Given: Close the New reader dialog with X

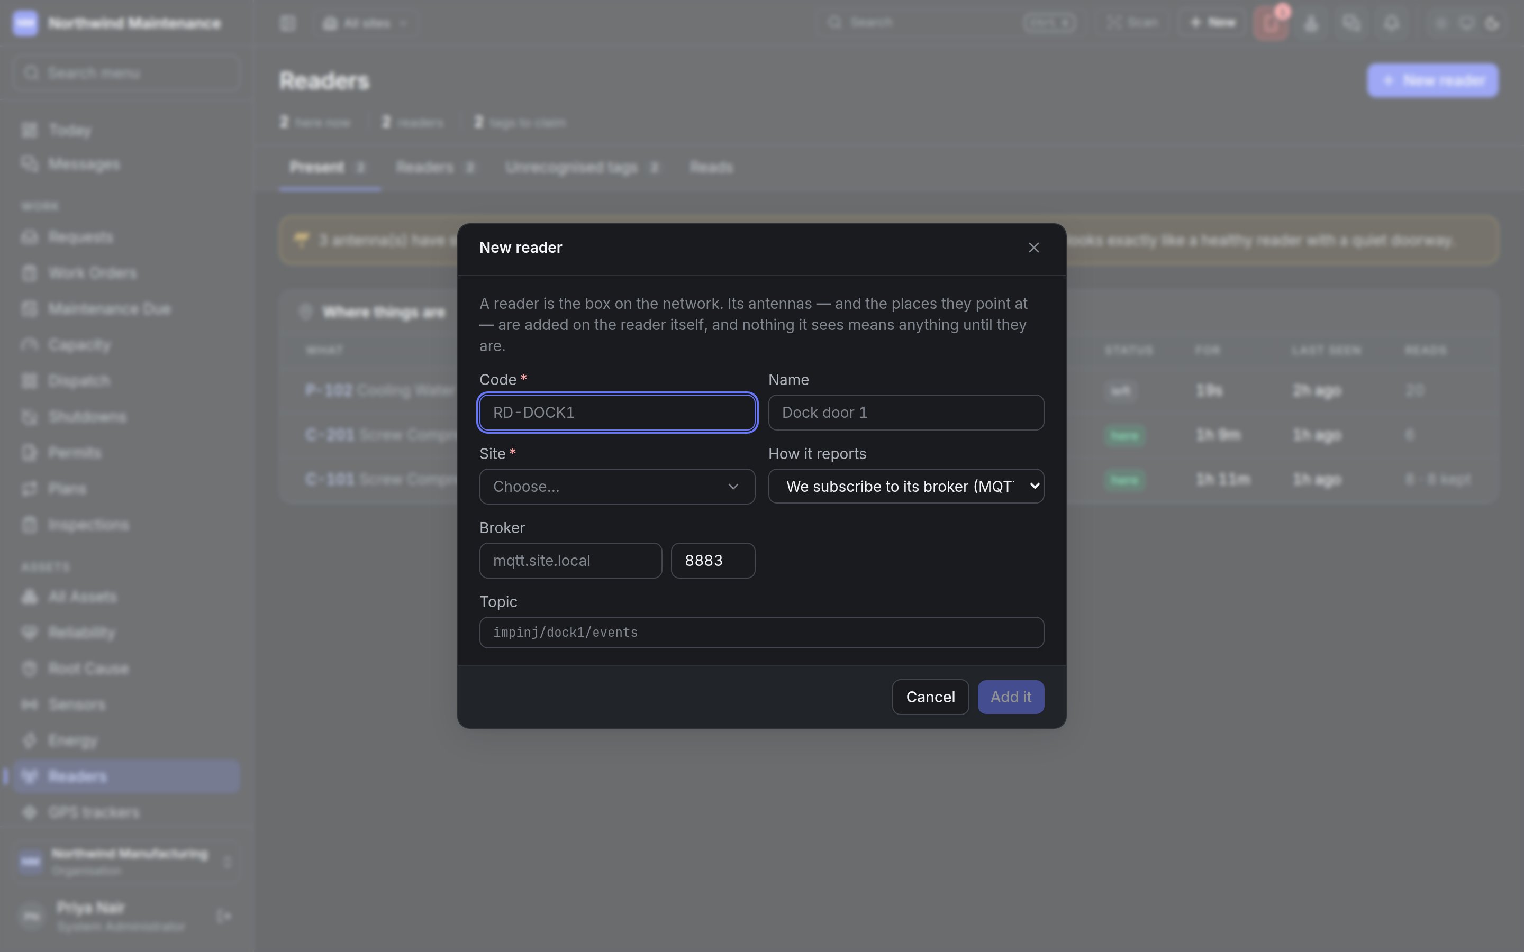Looking at the screenshot, I should 1033,248.
